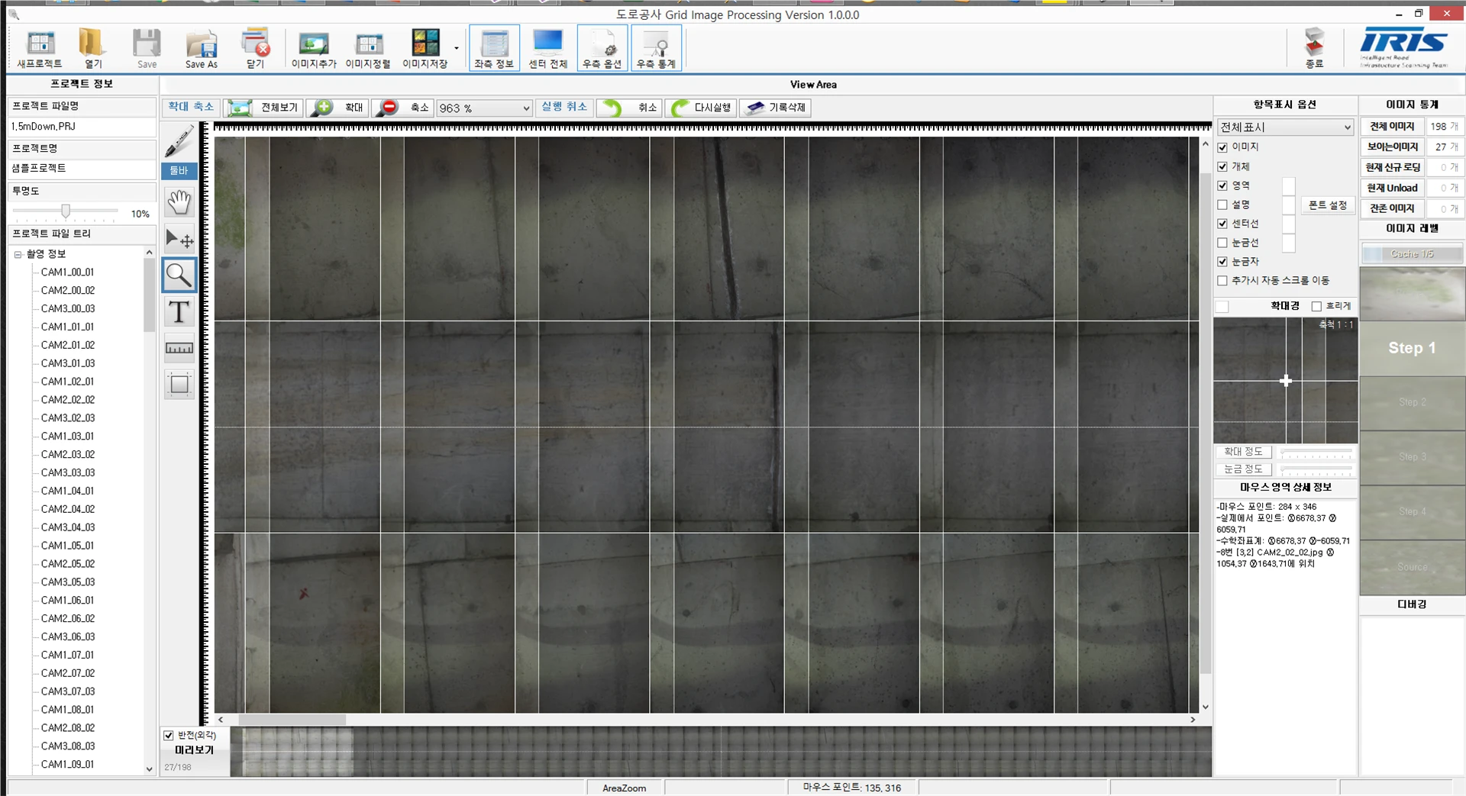The width and height of the screenshot is (1466, 796).
Task: Click the 영역 color swatch
Action: (x=1289, y=185)
